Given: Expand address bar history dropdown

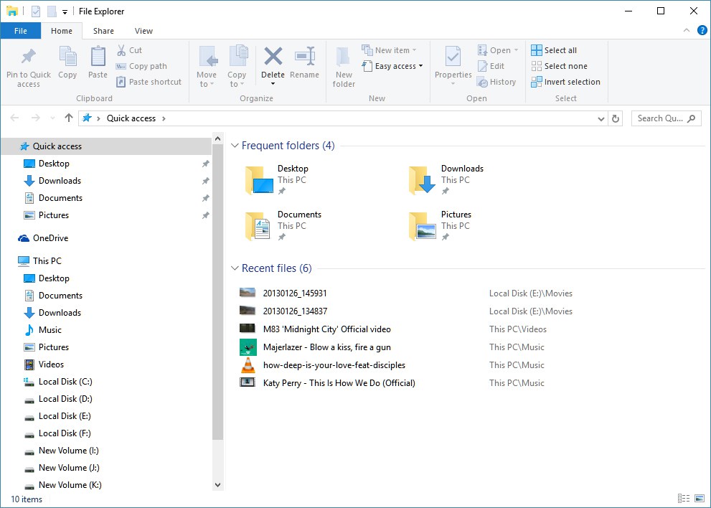Looking at the screenshot, I should [601, 119].
